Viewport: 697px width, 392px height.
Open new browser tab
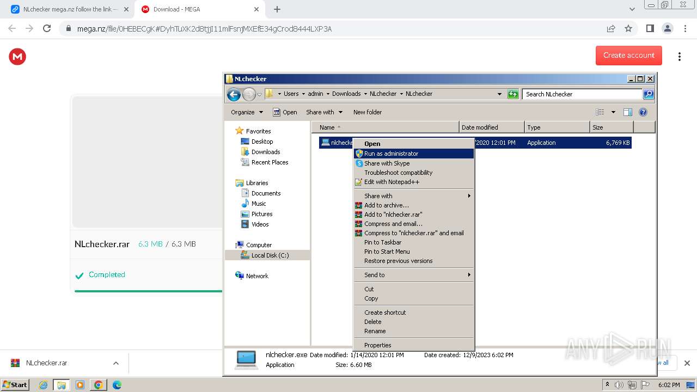click(277, 9)
